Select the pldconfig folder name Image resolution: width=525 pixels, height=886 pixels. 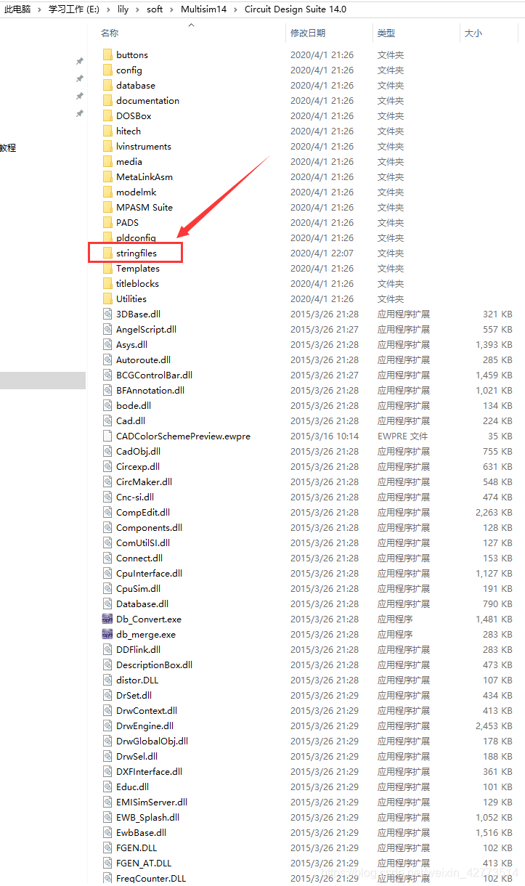pos(136,237)
